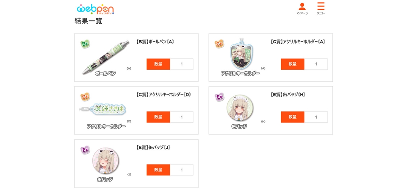Screen dimensions: 407x192
Task: Open My Page user icon
Action: (x=302, y=8)
